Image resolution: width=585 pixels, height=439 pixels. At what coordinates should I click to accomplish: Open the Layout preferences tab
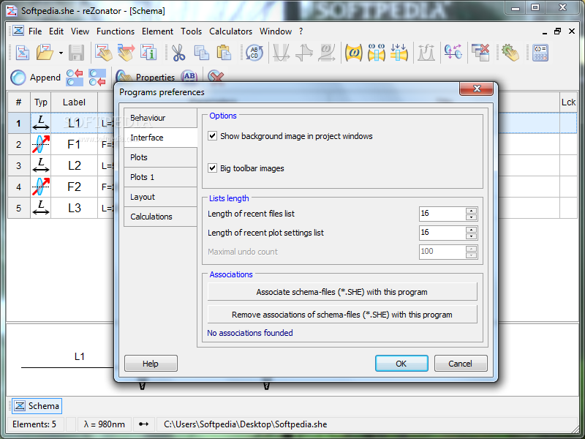coord(160,197)
